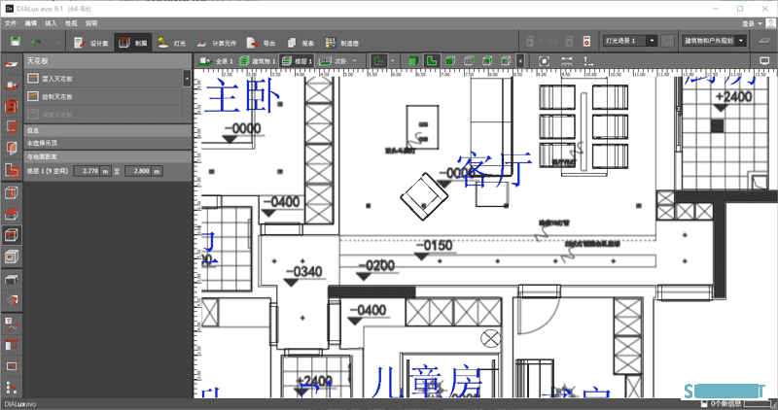Screen dimensions: 778x410
Task: Select the wireframe cube room elements tool
Action: (x=12, y=192)
